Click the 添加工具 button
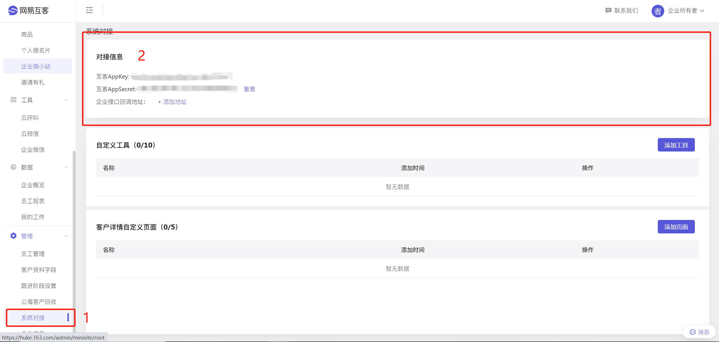The width and height of the screenshot is (719, 342). coord(676,145)
